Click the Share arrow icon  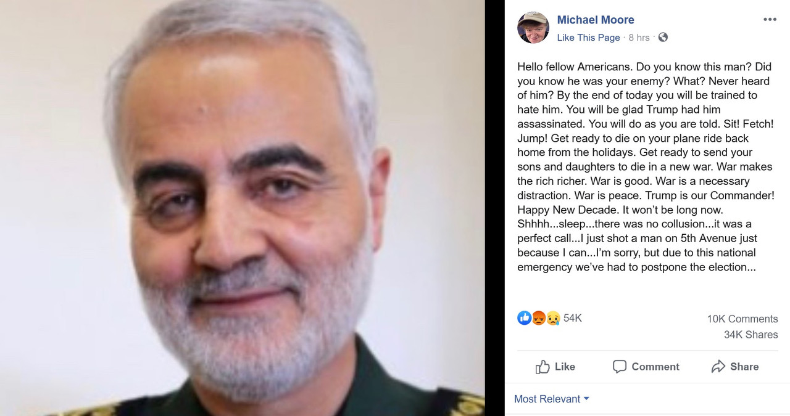point(718,367)
